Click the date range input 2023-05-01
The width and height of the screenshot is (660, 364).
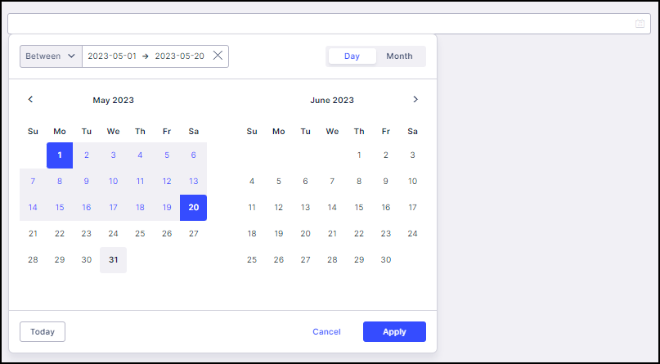(112, 56)
